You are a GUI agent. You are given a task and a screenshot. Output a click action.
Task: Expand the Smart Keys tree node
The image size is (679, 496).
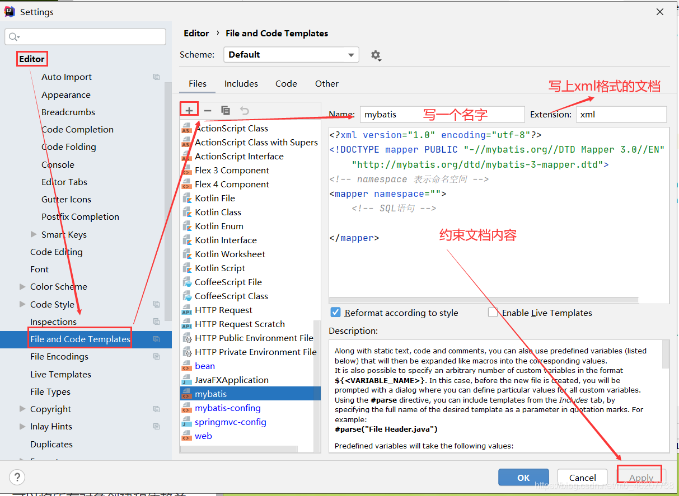pyautogui.click(x=34, y=234)
